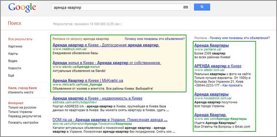The height and width of the screenshot is (137, 277).
Task: Click Как проехать link in allstar ad
Action: [232, 86]
